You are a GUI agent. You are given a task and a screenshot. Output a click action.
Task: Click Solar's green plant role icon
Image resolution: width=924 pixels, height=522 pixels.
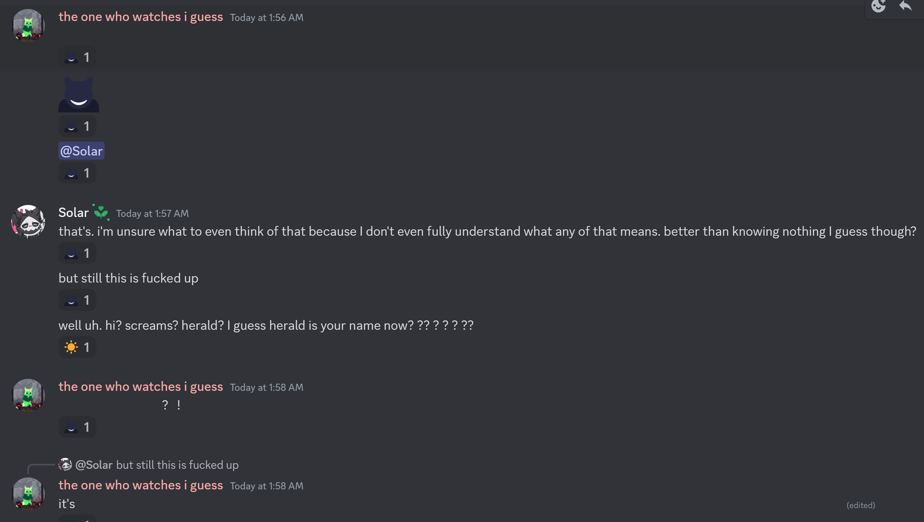[x=101, y=212]
